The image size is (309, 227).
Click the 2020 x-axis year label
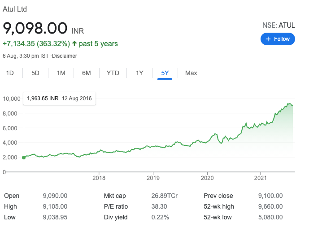pyautogui.click(x=207, y=177)
